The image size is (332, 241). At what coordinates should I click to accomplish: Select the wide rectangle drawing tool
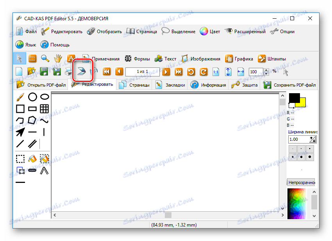pyautogui.click(x=32, y=109)
